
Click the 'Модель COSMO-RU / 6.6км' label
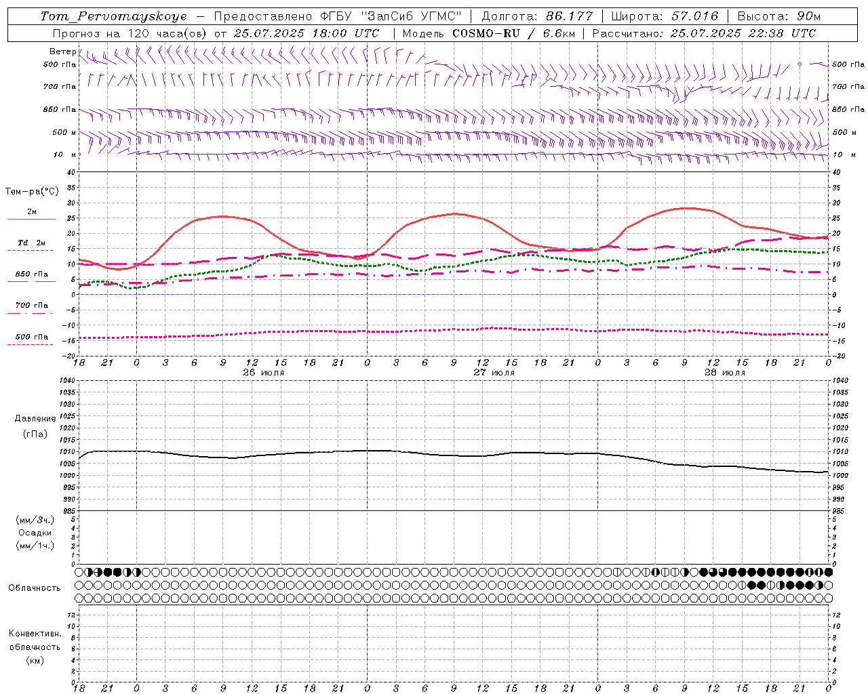pyautogui.click(x=488, y=33)
